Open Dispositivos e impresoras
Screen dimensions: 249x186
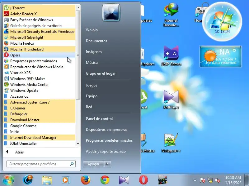106,130
